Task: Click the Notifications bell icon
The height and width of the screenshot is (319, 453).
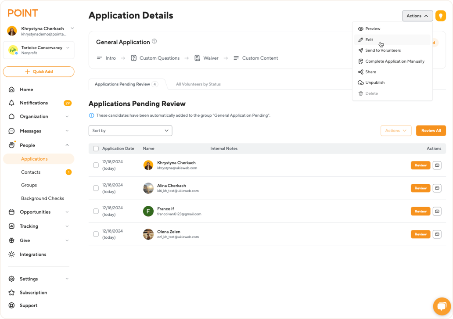Action: (x=12, y=103)
